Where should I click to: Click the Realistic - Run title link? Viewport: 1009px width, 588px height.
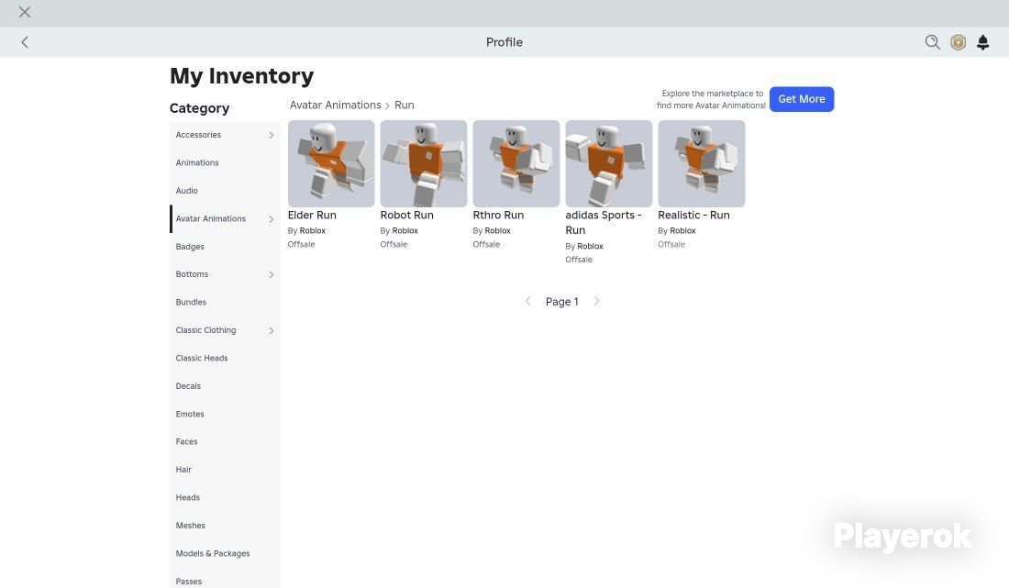pyautogui.click(x=693, y=215)
